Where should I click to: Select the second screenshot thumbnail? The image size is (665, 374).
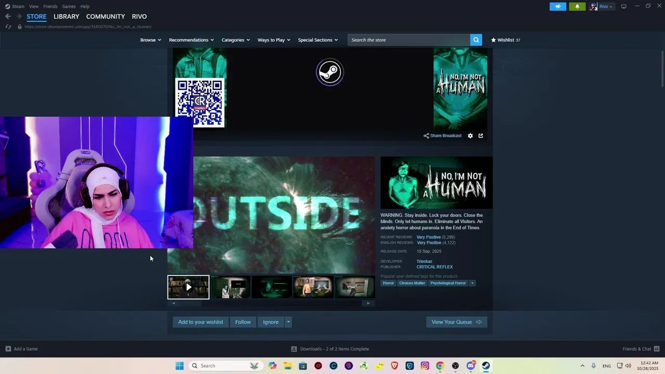click(230, 287)
